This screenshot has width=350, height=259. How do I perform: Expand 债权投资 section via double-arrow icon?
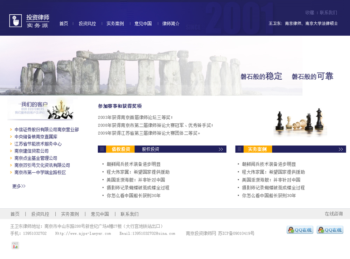click(221, 149)
